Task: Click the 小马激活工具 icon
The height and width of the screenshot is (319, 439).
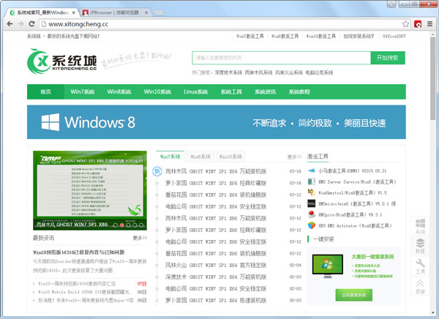Action: click(x=312, y=170)
